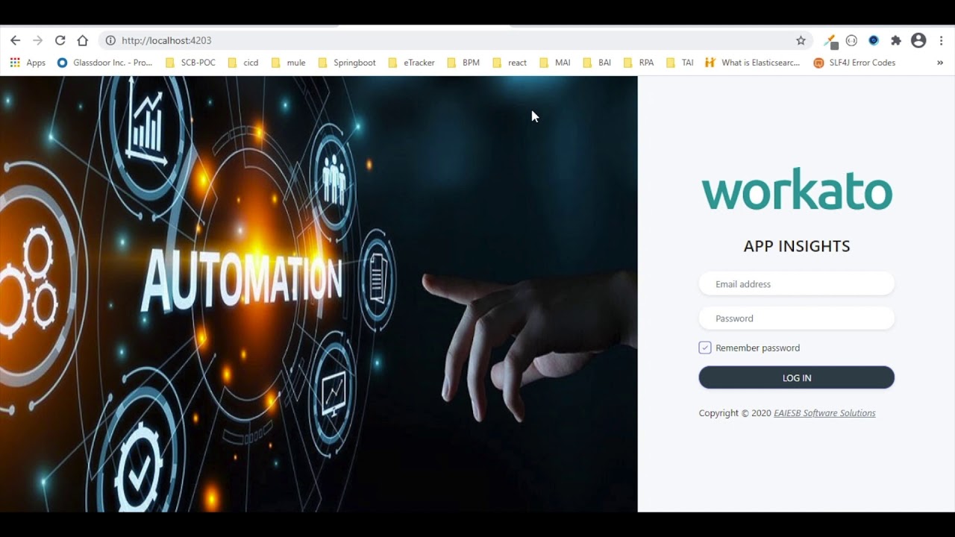The image size is (955, 537).
Task: Open the Apps grid shortcut
Action: coord(28,63)
